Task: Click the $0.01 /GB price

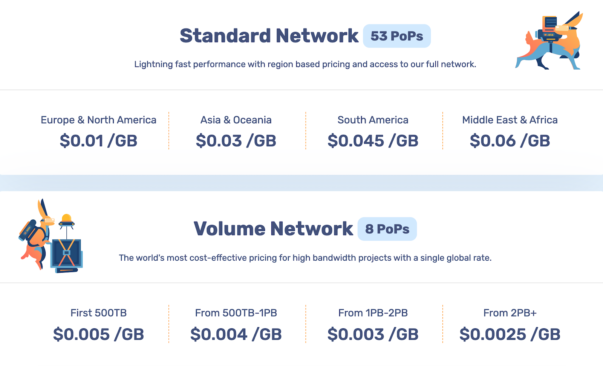Action: pyautogui.click(x=98, y=141)
